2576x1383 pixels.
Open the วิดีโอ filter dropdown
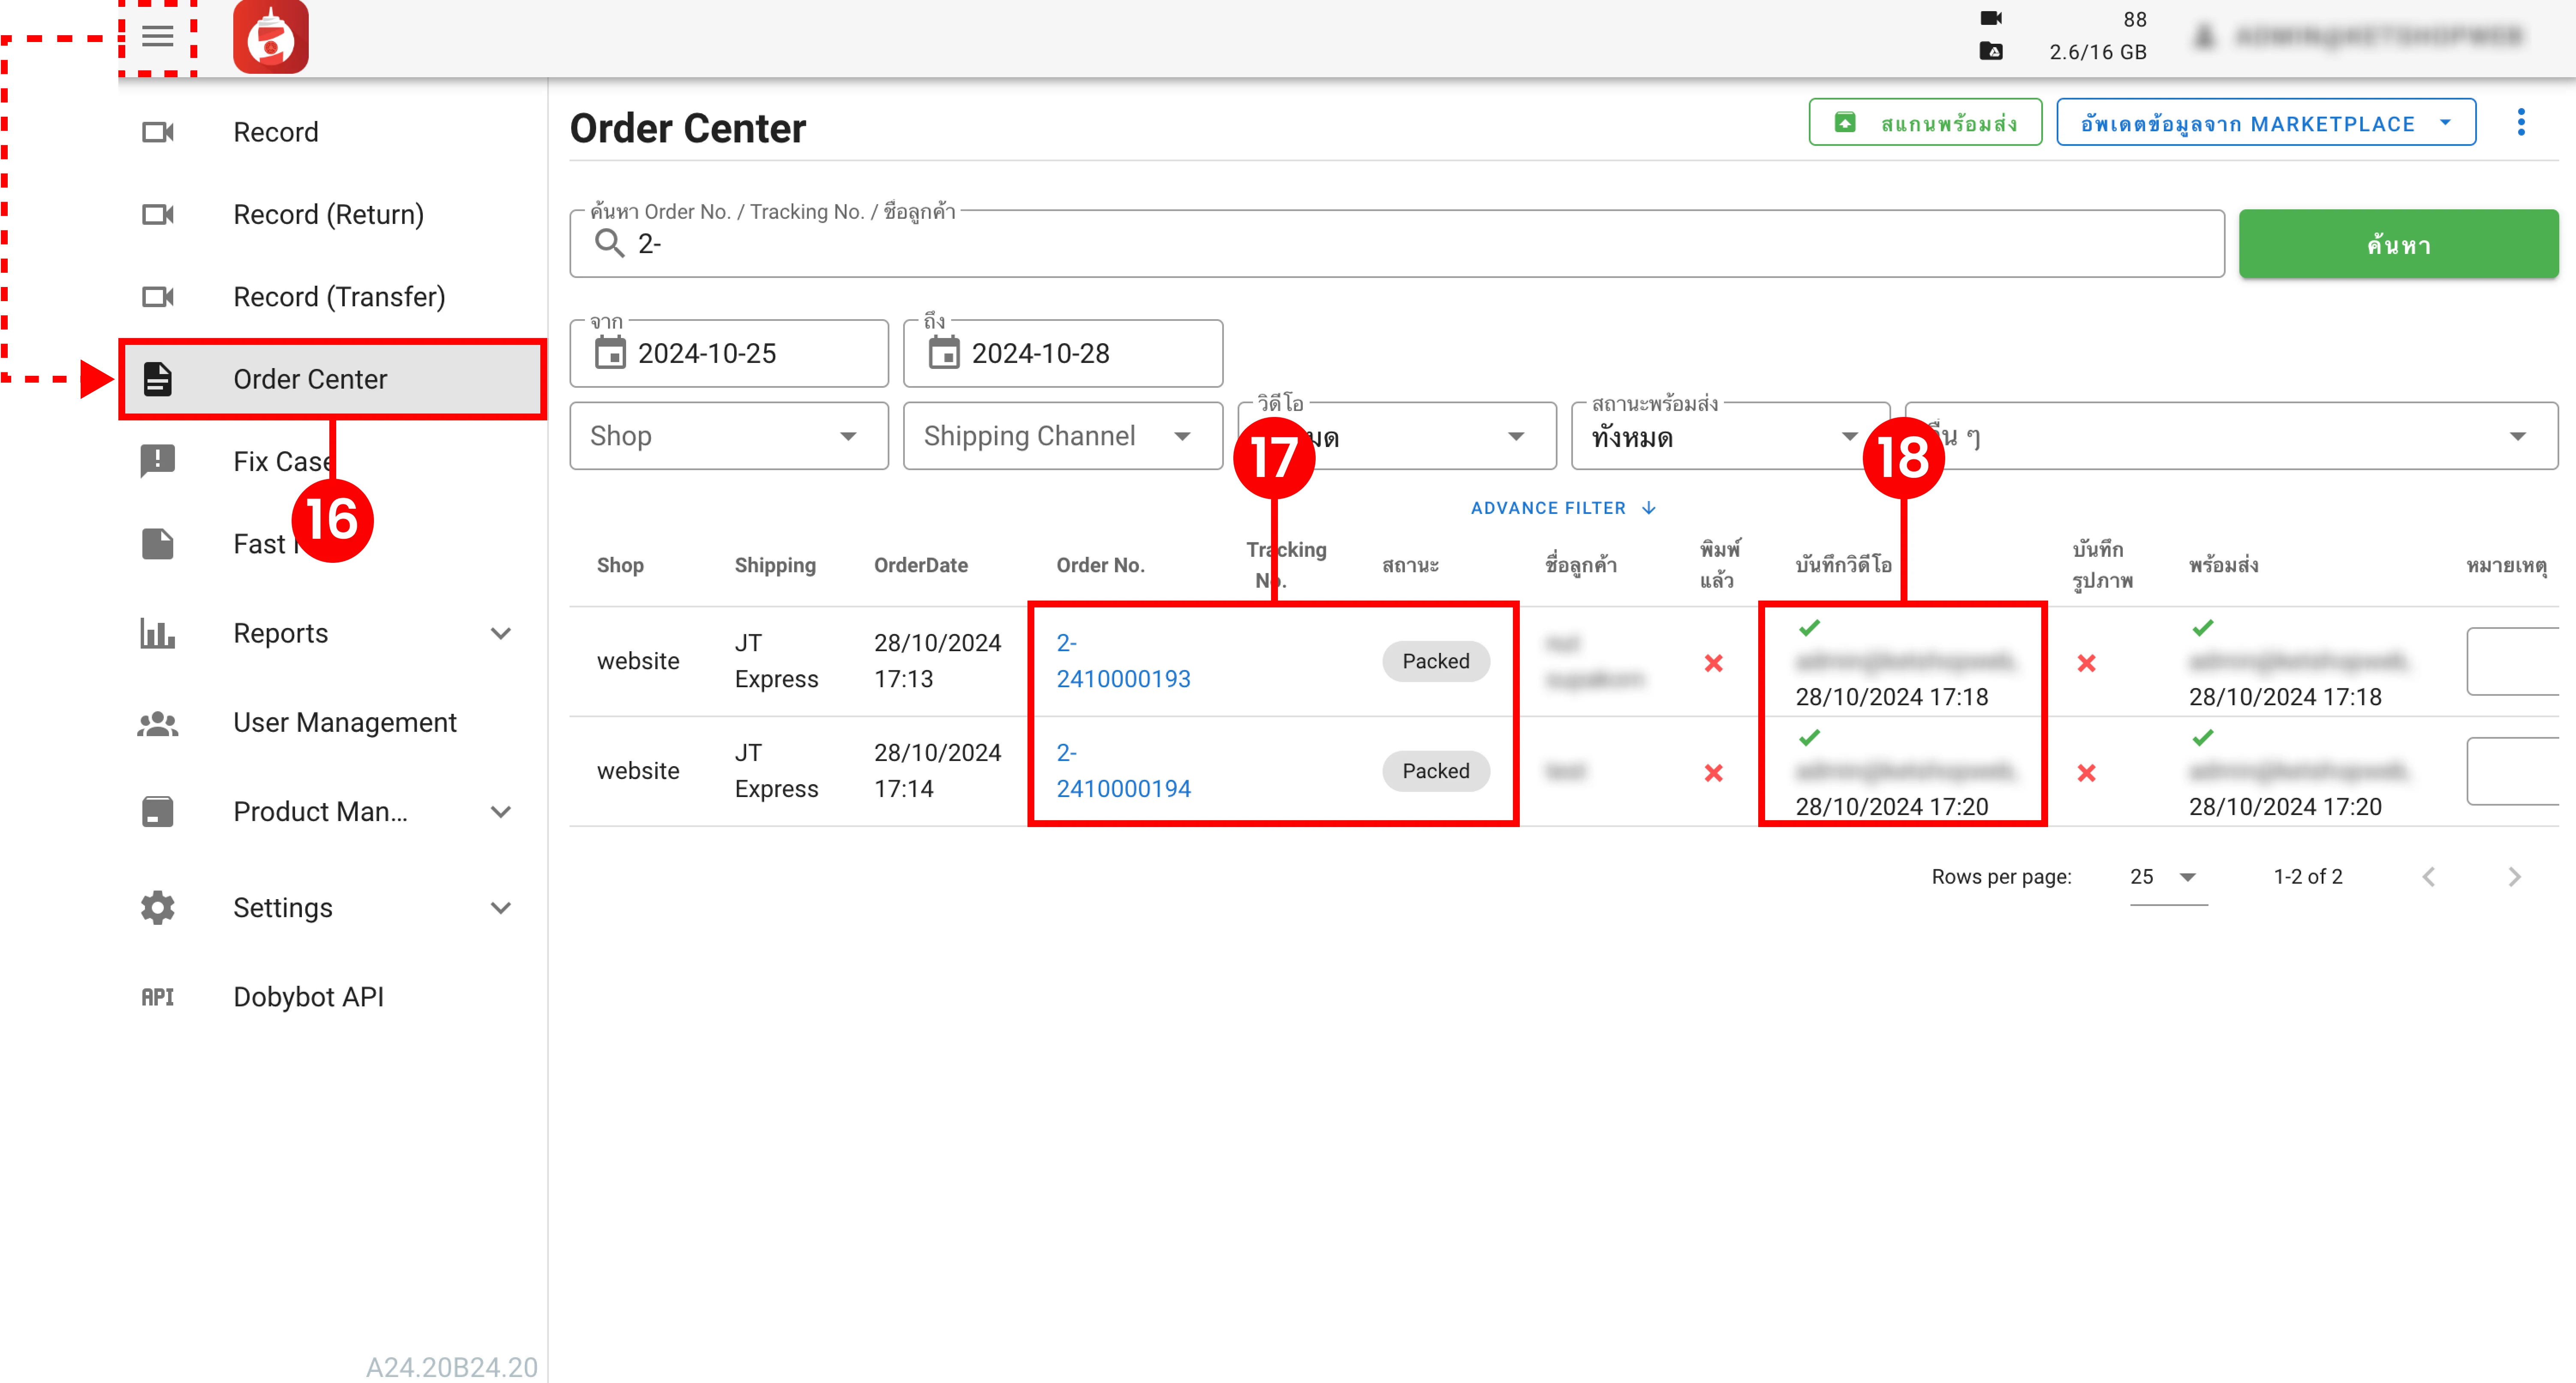(1397, 436)
